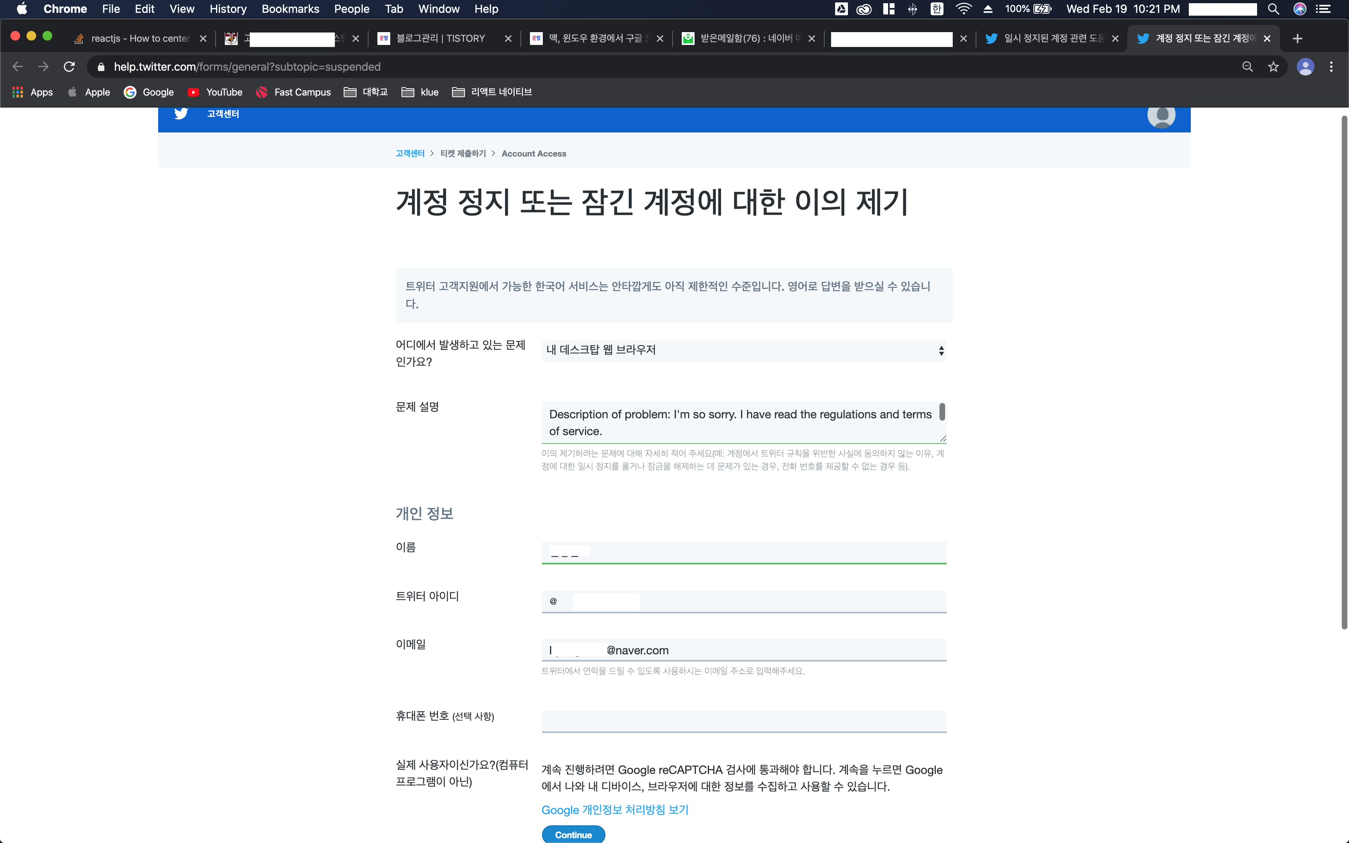
Task: Open Apps shortcut in bookmarks bar
Action: (33, 92)
